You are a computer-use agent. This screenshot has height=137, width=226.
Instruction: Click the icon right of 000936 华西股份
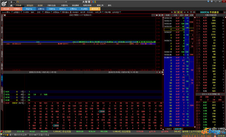224,12
